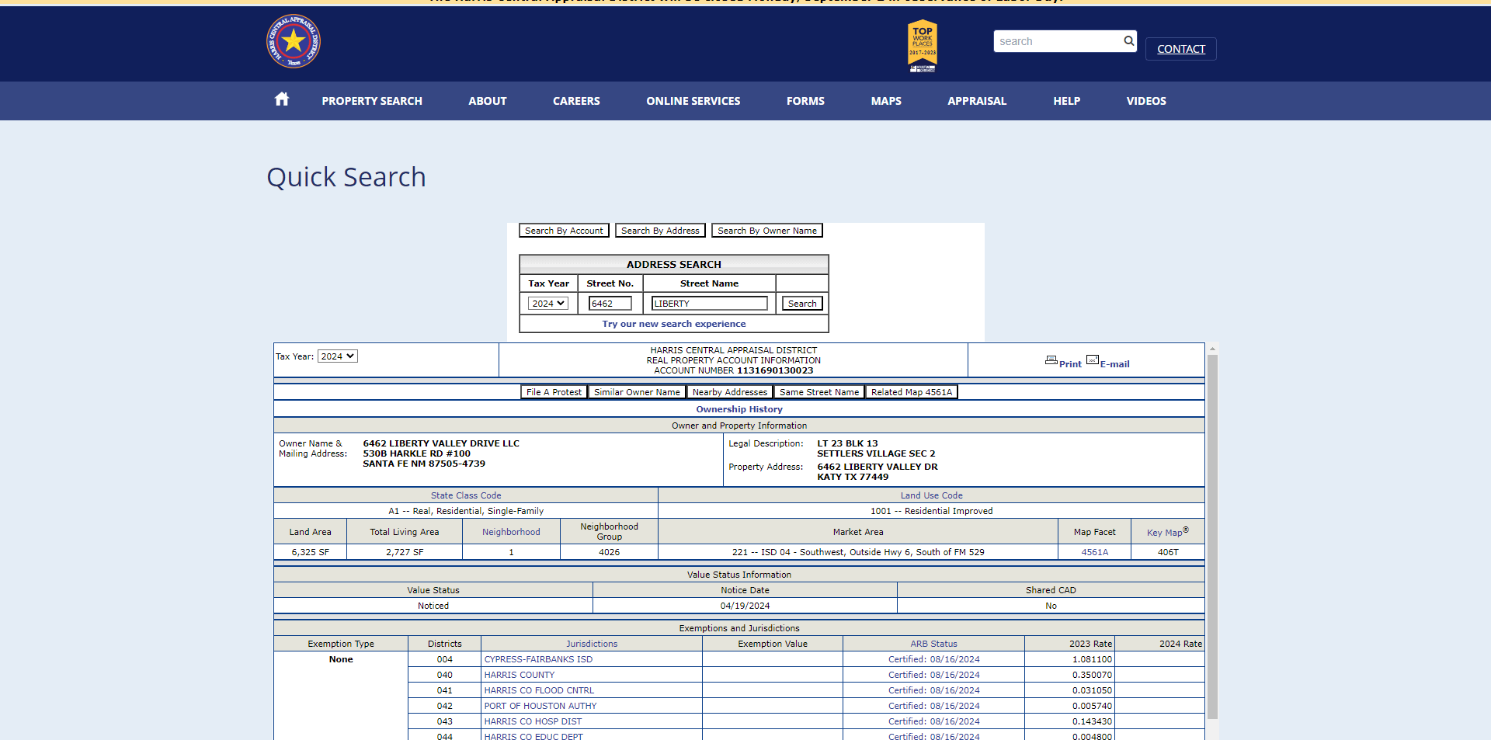Screen dimensions: 1491x740
Task: Open HARRIS CO HOSP DIST link
Action: [533, 721]
